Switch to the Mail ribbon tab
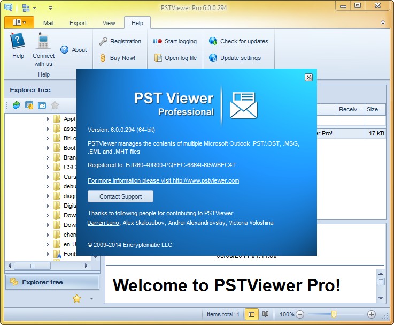The width and height of the screenshot is (394, 325). pos(48,23)
